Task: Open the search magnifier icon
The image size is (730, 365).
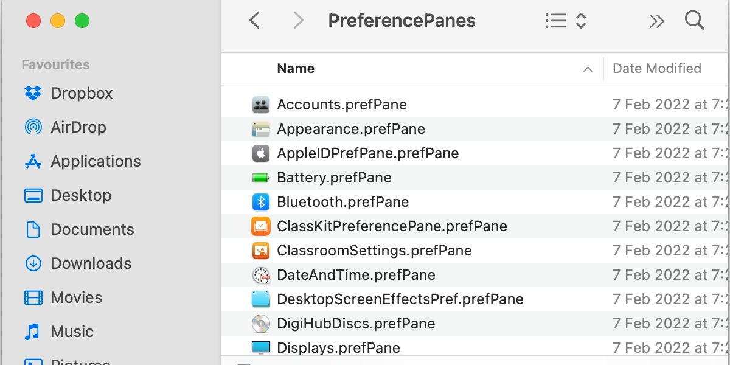Action: 694,20
